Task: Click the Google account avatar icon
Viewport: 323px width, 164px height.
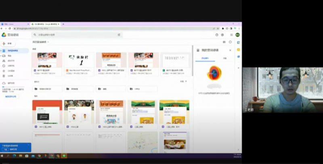Action: point(237,35)
